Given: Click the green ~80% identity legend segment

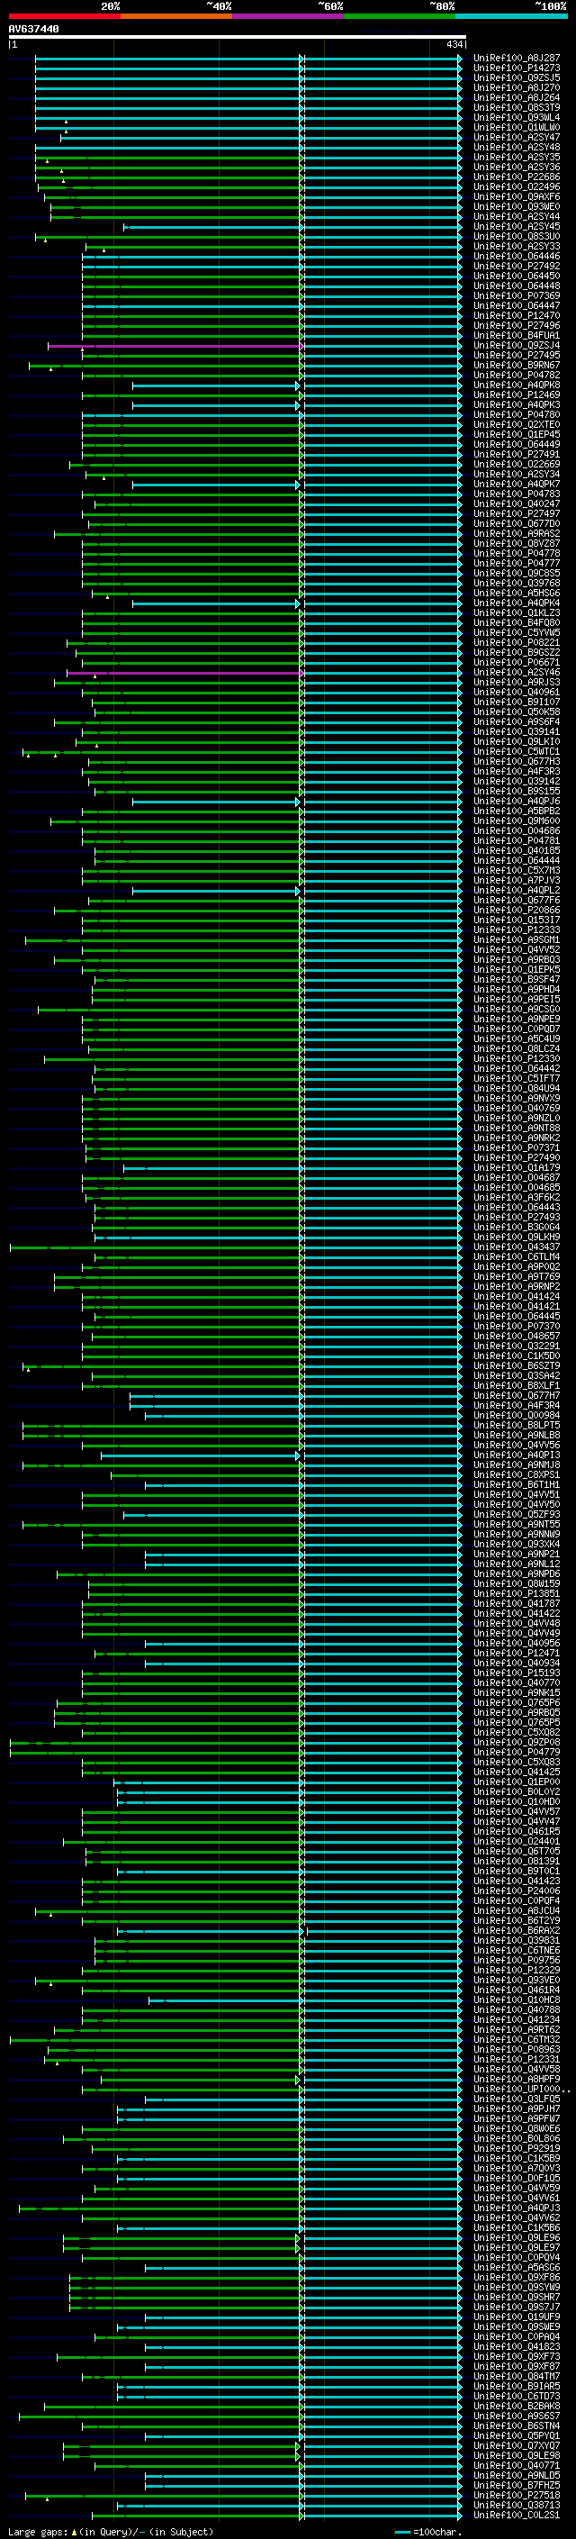Looking at the screenshot, I should click(400, 16).
